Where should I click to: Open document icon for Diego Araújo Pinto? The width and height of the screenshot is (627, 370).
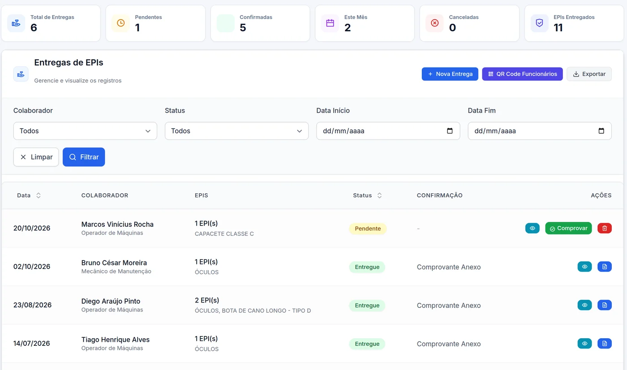pyautogui.click(x=604, y=305)
